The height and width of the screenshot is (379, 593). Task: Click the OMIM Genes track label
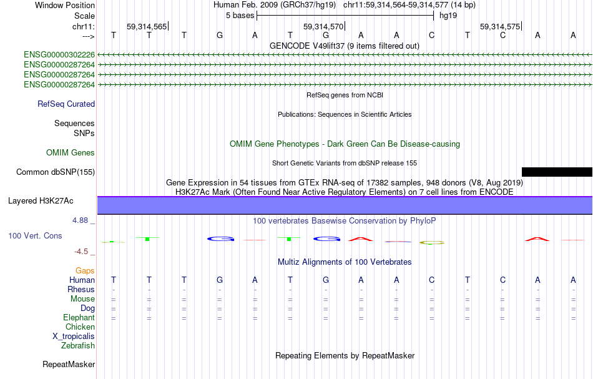click(70, 152)
